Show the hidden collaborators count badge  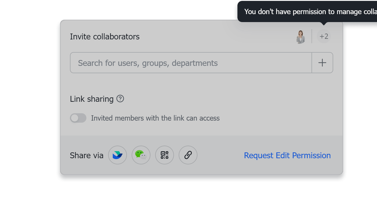pyautogui.click(x=324, y=36)
